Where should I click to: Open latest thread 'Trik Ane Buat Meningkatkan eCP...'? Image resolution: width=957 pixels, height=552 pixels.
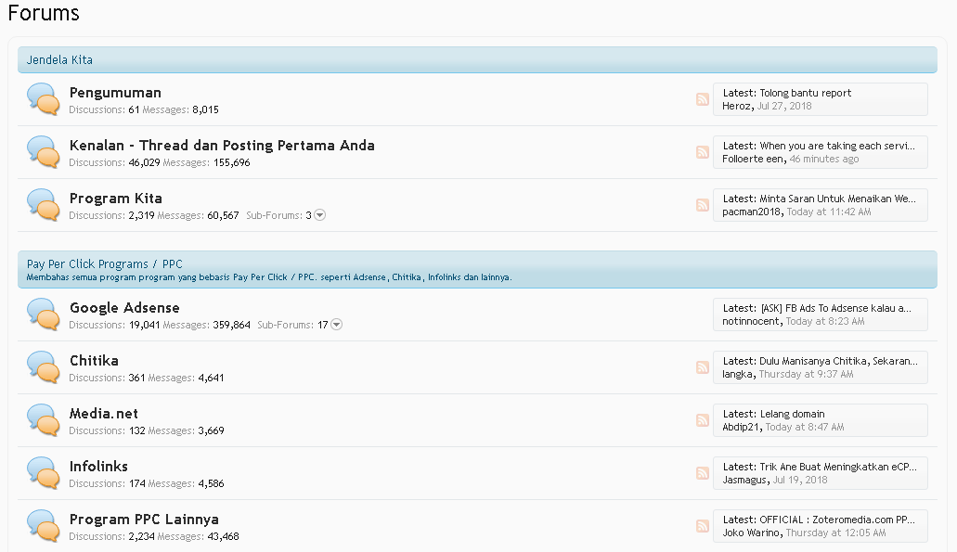tap(838, 468)
